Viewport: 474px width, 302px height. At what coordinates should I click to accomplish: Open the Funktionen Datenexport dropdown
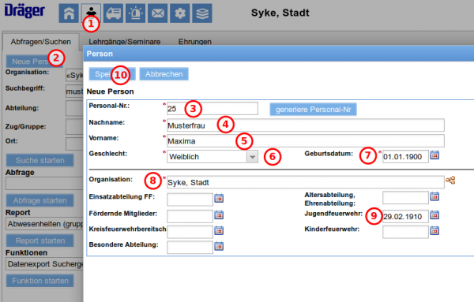point(44,264)
